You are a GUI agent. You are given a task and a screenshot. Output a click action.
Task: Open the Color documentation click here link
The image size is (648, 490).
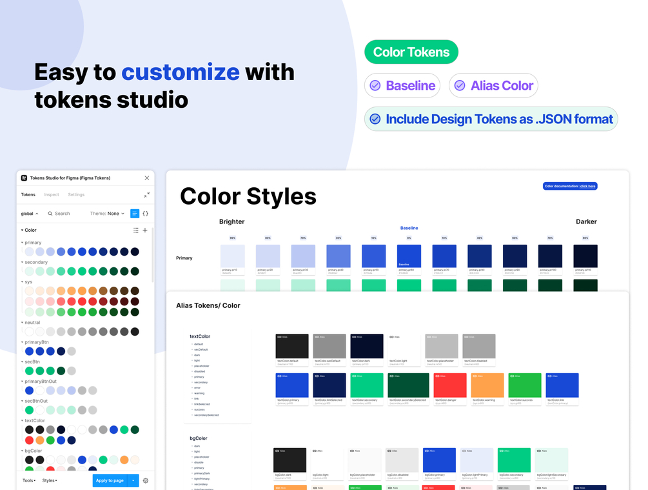571,186
